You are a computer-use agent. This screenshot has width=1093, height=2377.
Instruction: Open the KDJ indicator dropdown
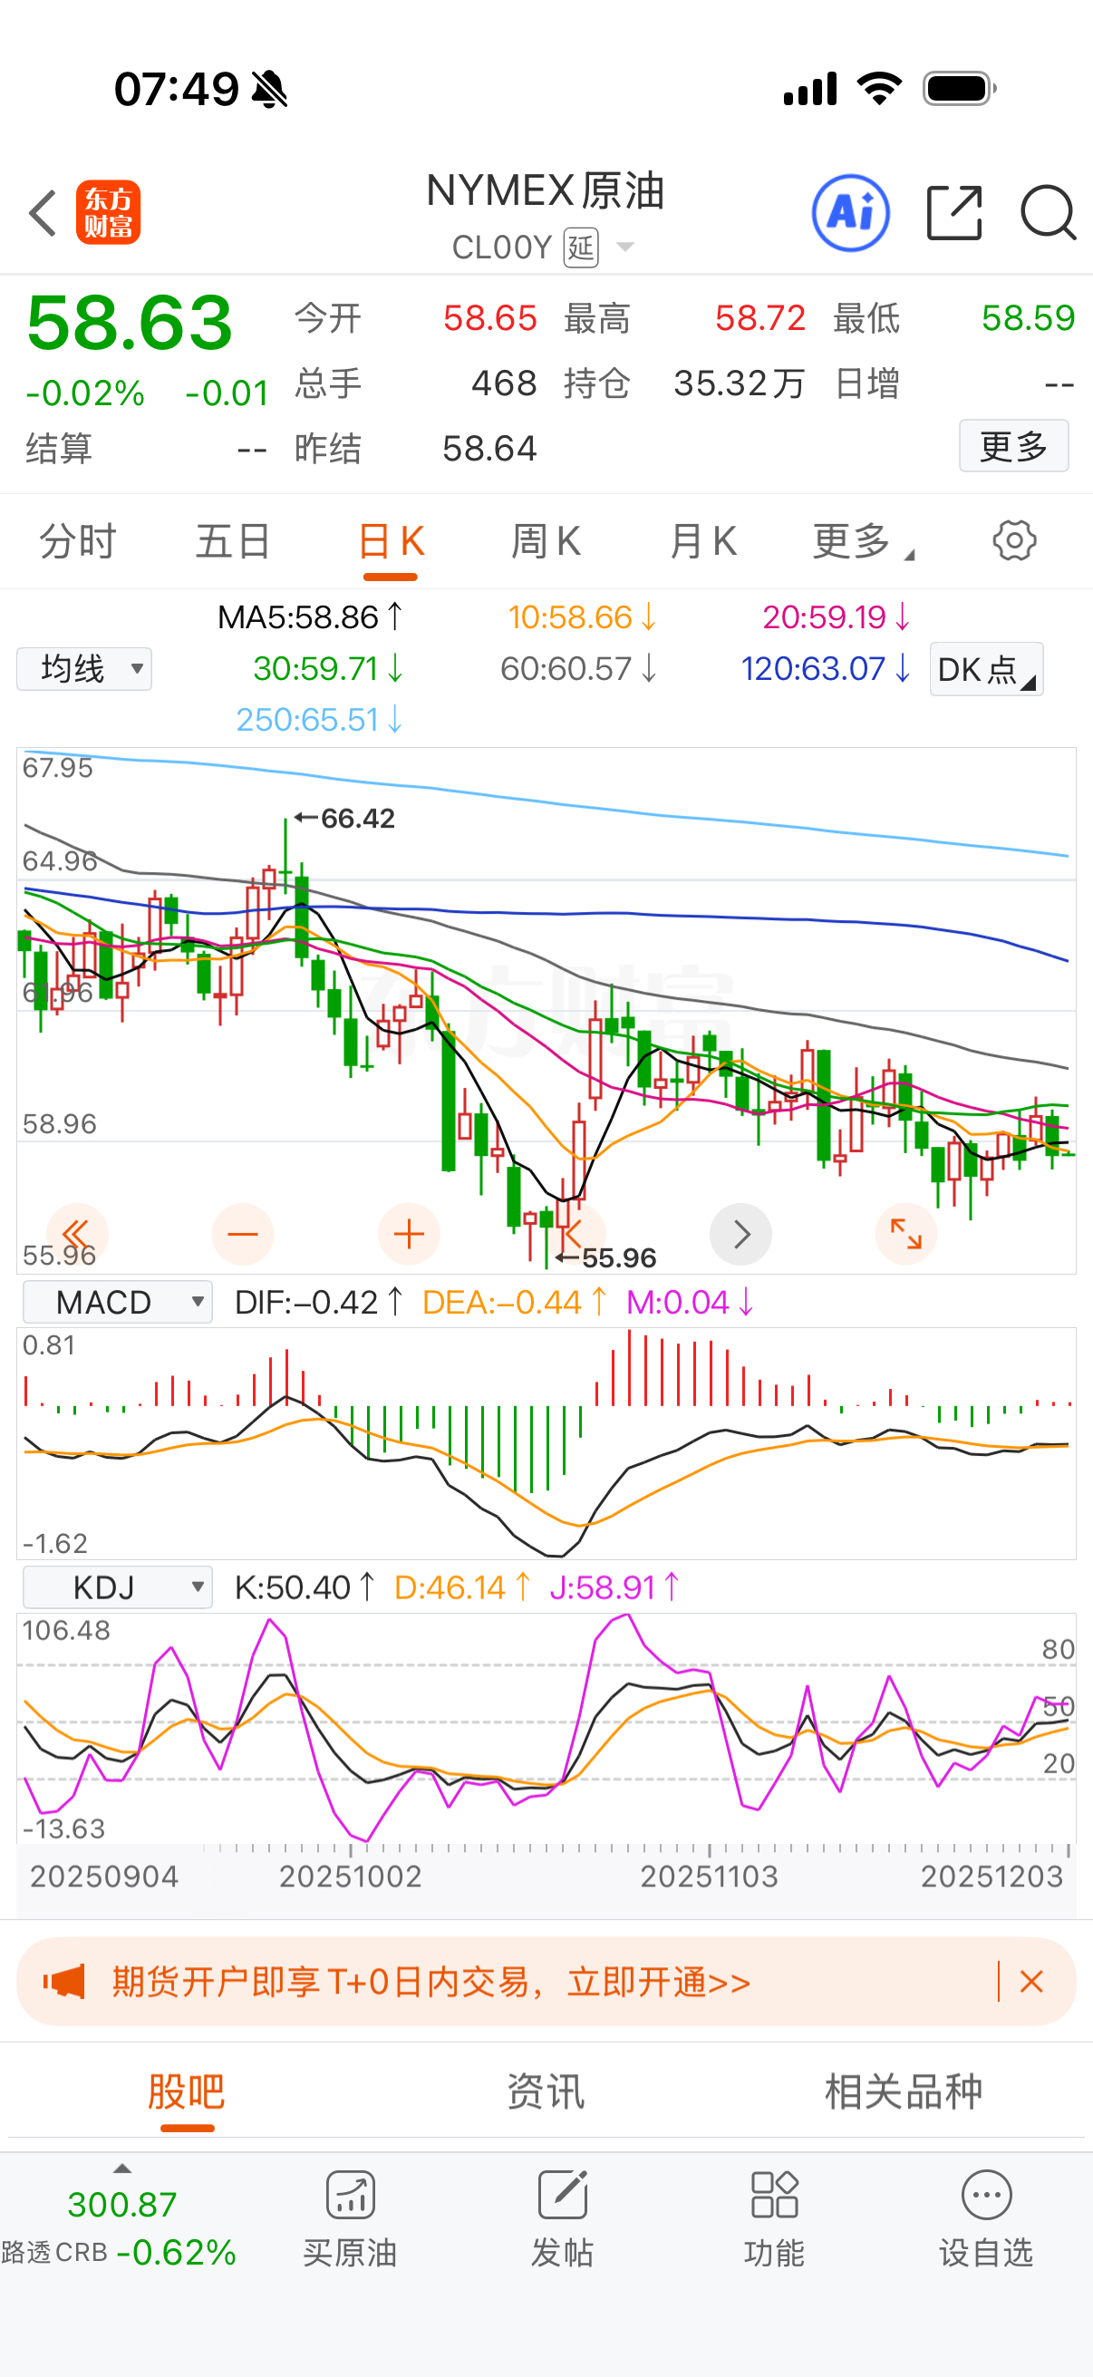pyautogui.click(x=117, y=1587)
